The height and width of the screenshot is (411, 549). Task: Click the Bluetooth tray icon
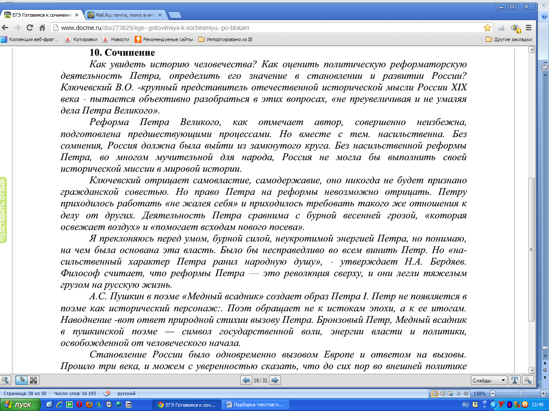pyautogui.click(x=510, y=405)
